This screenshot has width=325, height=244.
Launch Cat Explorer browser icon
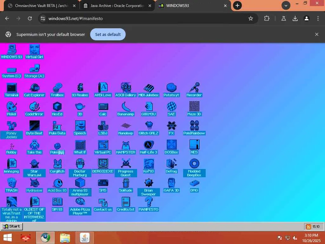(34, 90)
